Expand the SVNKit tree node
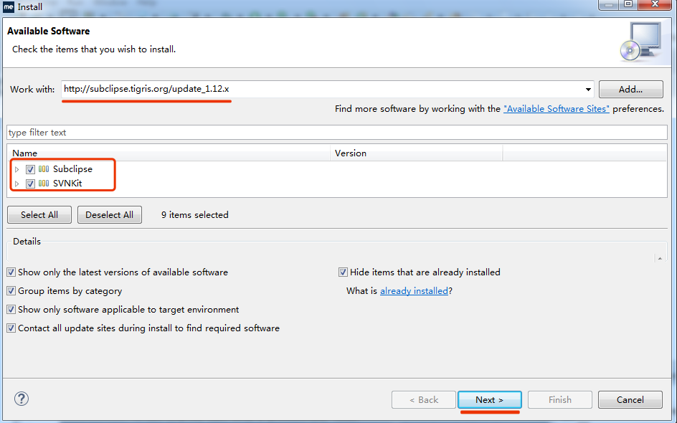This screenshot has height=423, width=677. coord(16,184)
